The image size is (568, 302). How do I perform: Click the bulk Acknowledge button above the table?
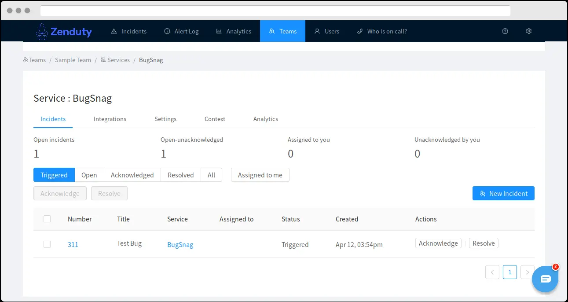coord(60,193)
